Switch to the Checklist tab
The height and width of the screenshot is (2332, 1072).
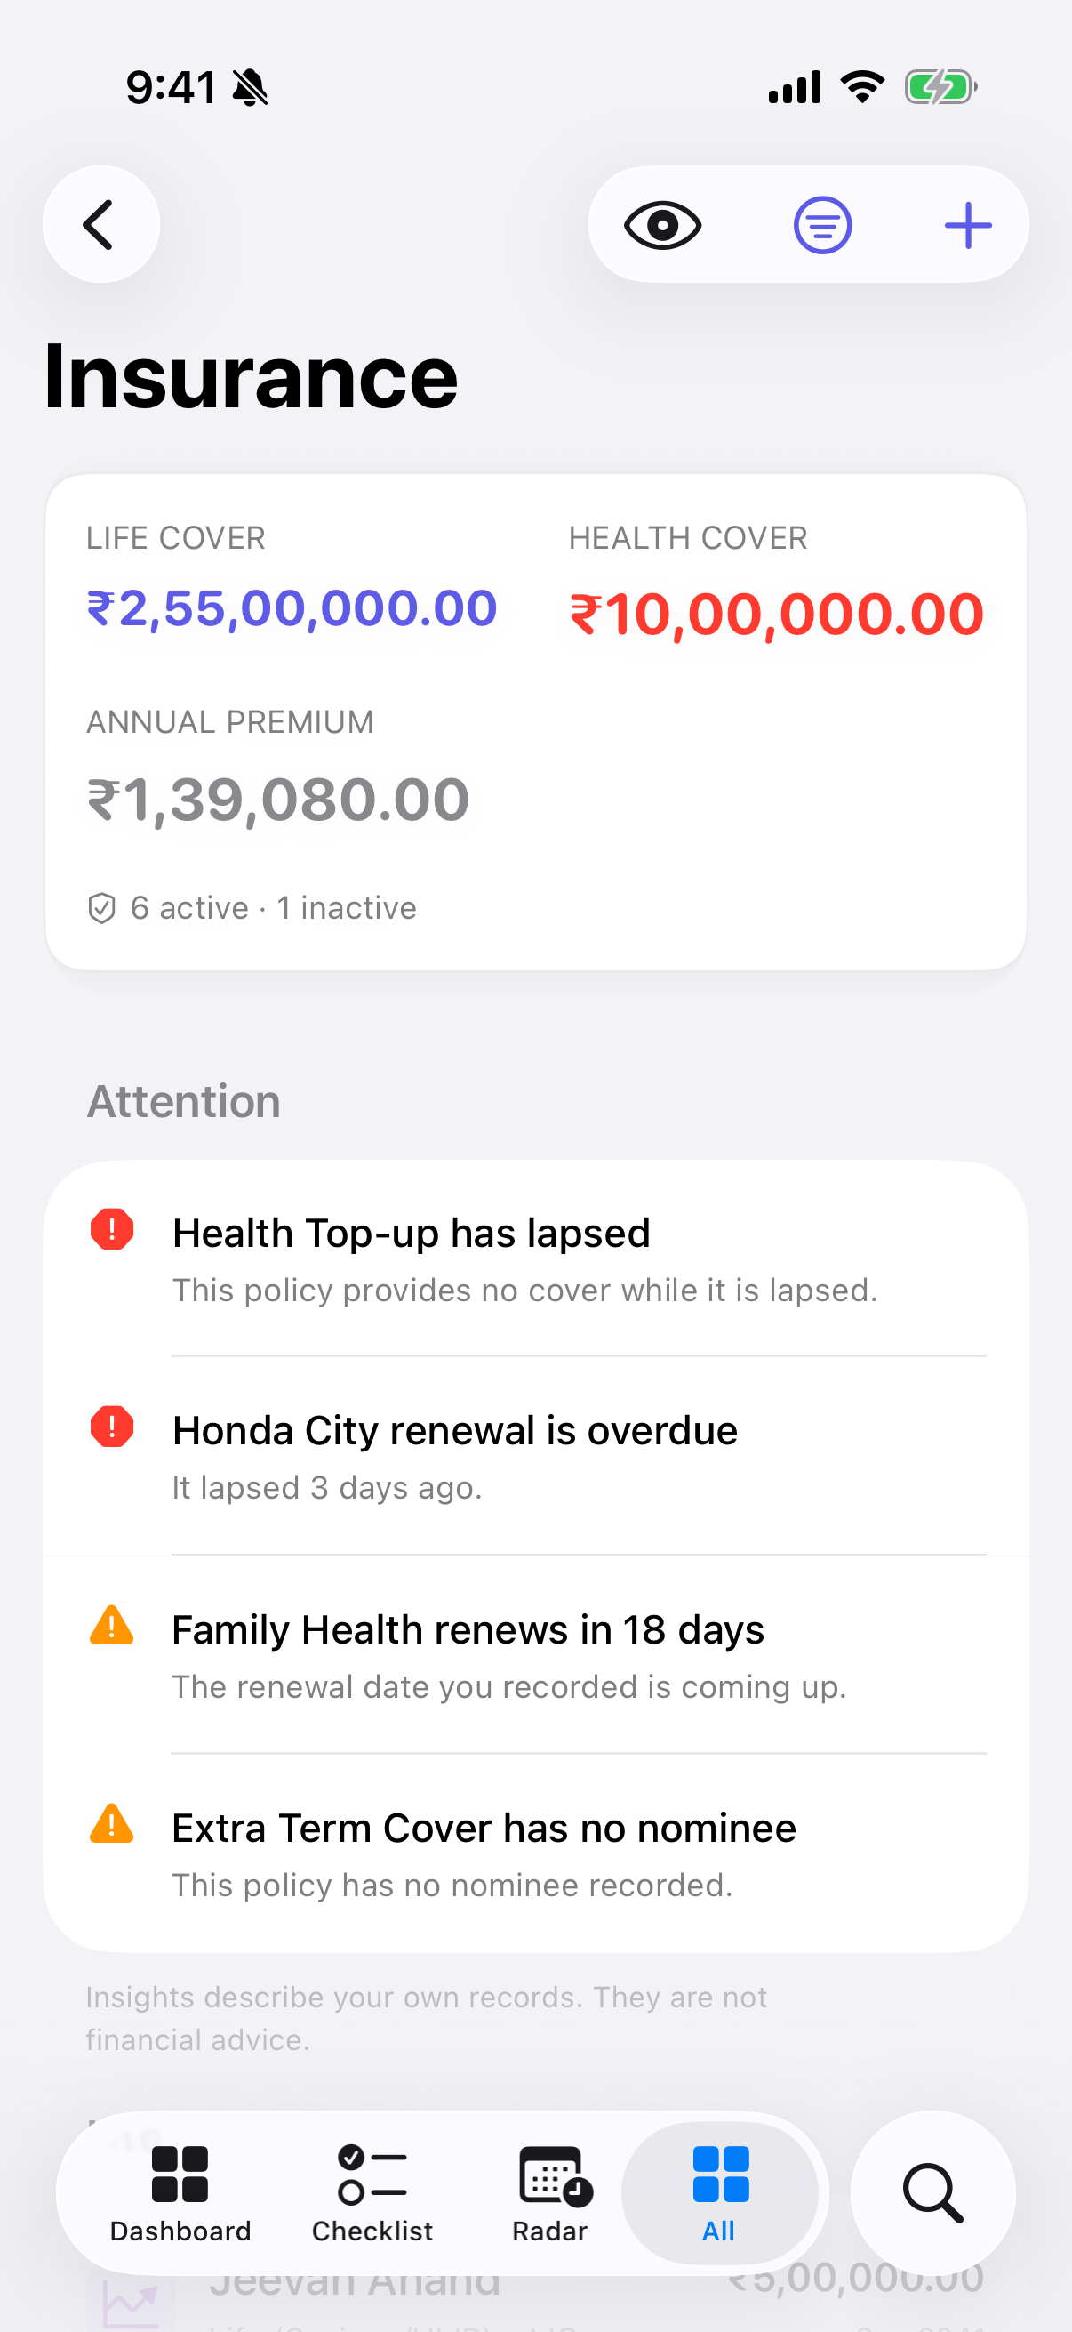[x=372, y=2192]
